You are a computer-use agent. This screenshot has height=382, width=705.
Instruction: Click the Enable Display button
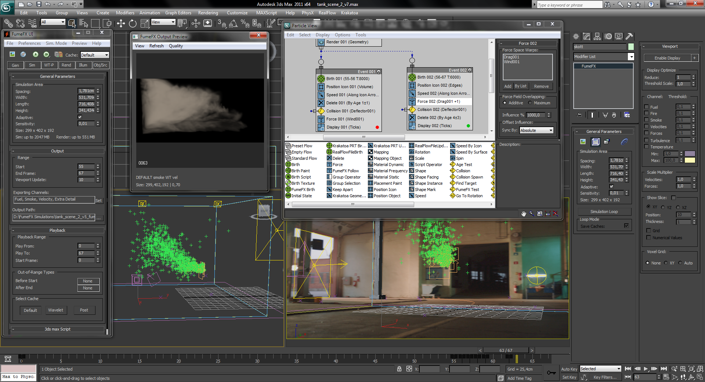(x=667, y=58)
